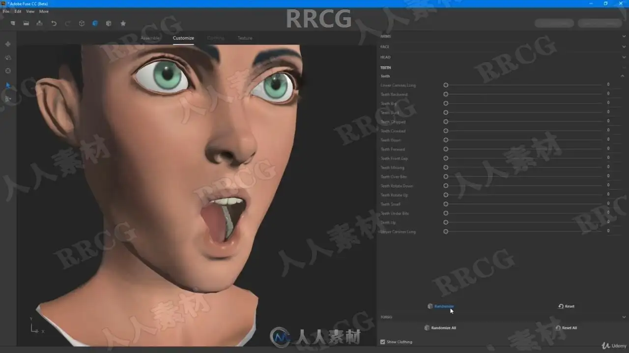629x353 pixels.
Task: Click the circular arrow beside Reset All
Action: pos(558,328)
